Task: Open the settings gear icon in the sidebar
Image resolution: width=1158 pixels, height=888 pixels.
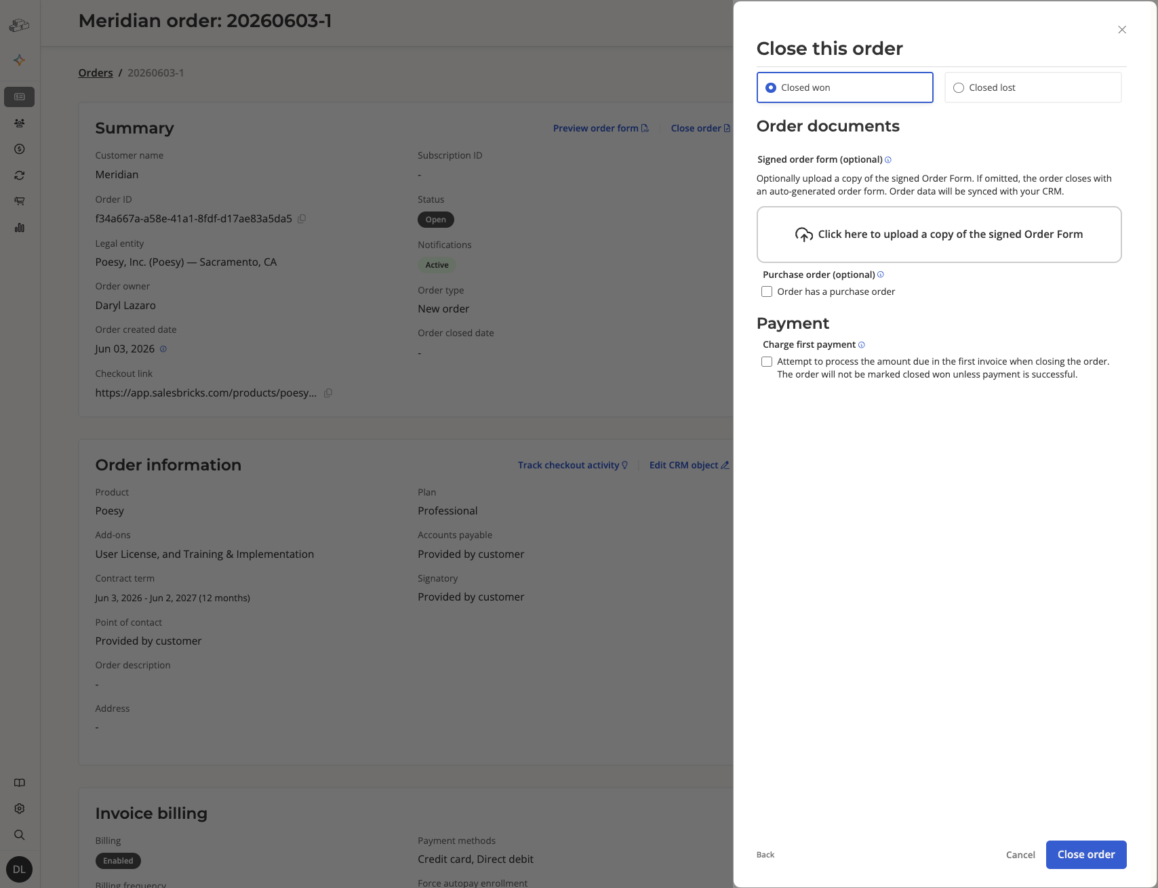Action: pos(20,809)
